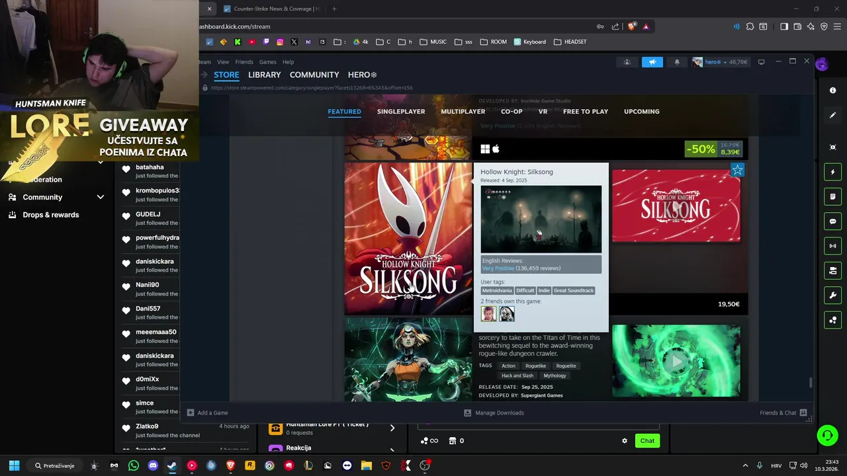Add Silksong to wishlist star icon

pyautogui.click(x=737, y=170)
